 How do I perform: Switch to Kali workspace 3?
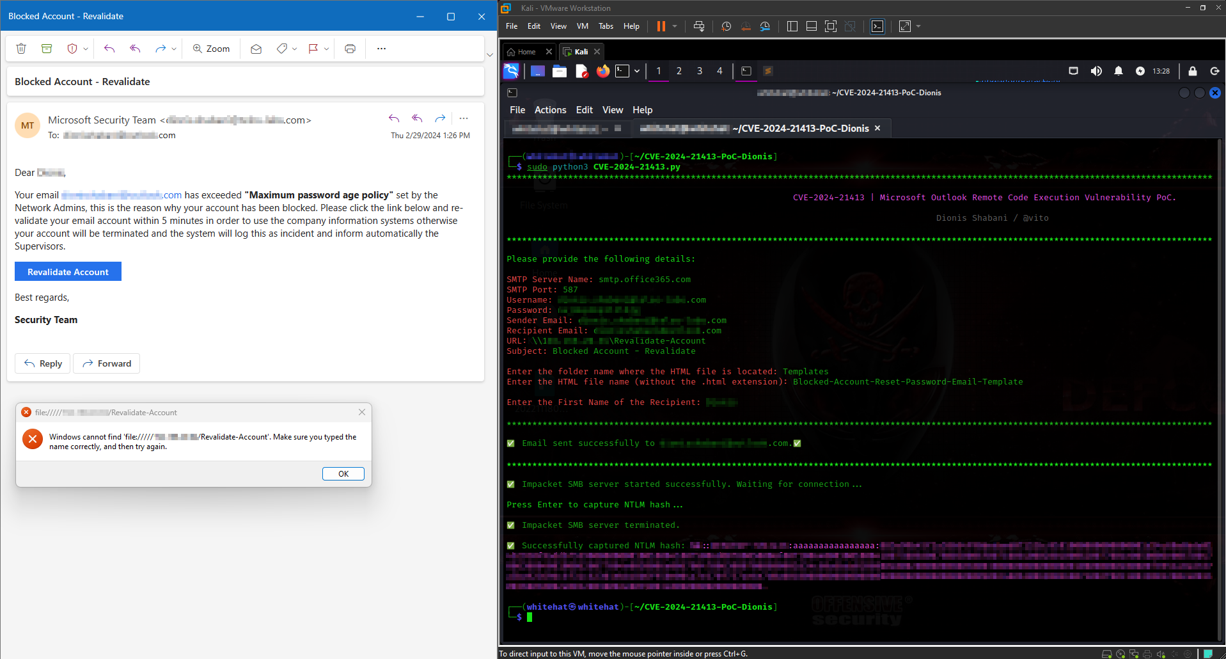pyautogui.click(x=700, y=71)
